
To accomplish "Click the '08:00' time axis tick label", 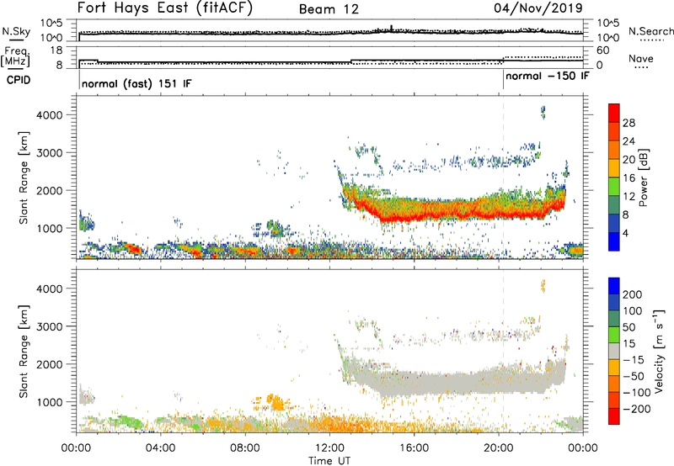I will (x=245, y=448).
